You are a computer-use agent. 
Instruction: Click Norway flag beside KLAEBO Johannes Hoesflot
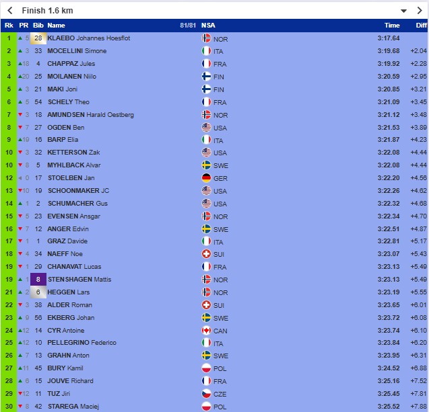click(x=206, y=38)
